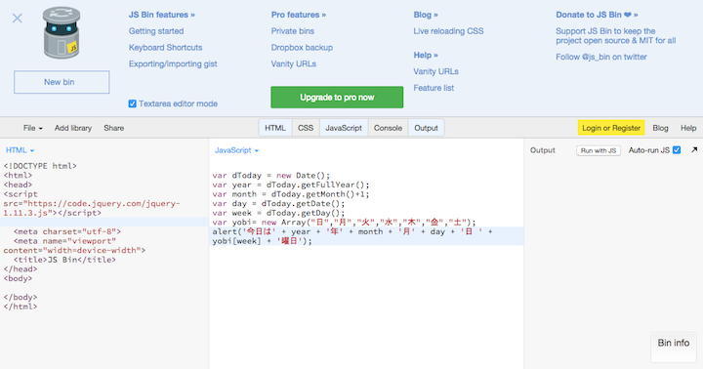Screen dimensions: 703x369
Task: Open the Keyboard Shortcuts link
Action: click(165, 48)
